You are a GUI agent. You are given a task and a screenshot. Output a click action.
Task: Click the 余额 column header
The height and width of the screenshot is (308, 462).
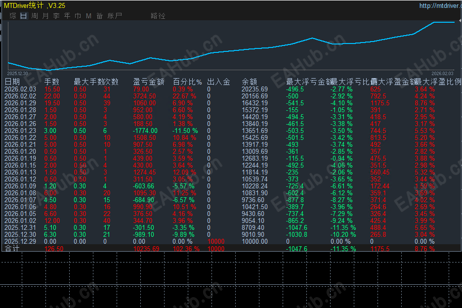point(249,82)
